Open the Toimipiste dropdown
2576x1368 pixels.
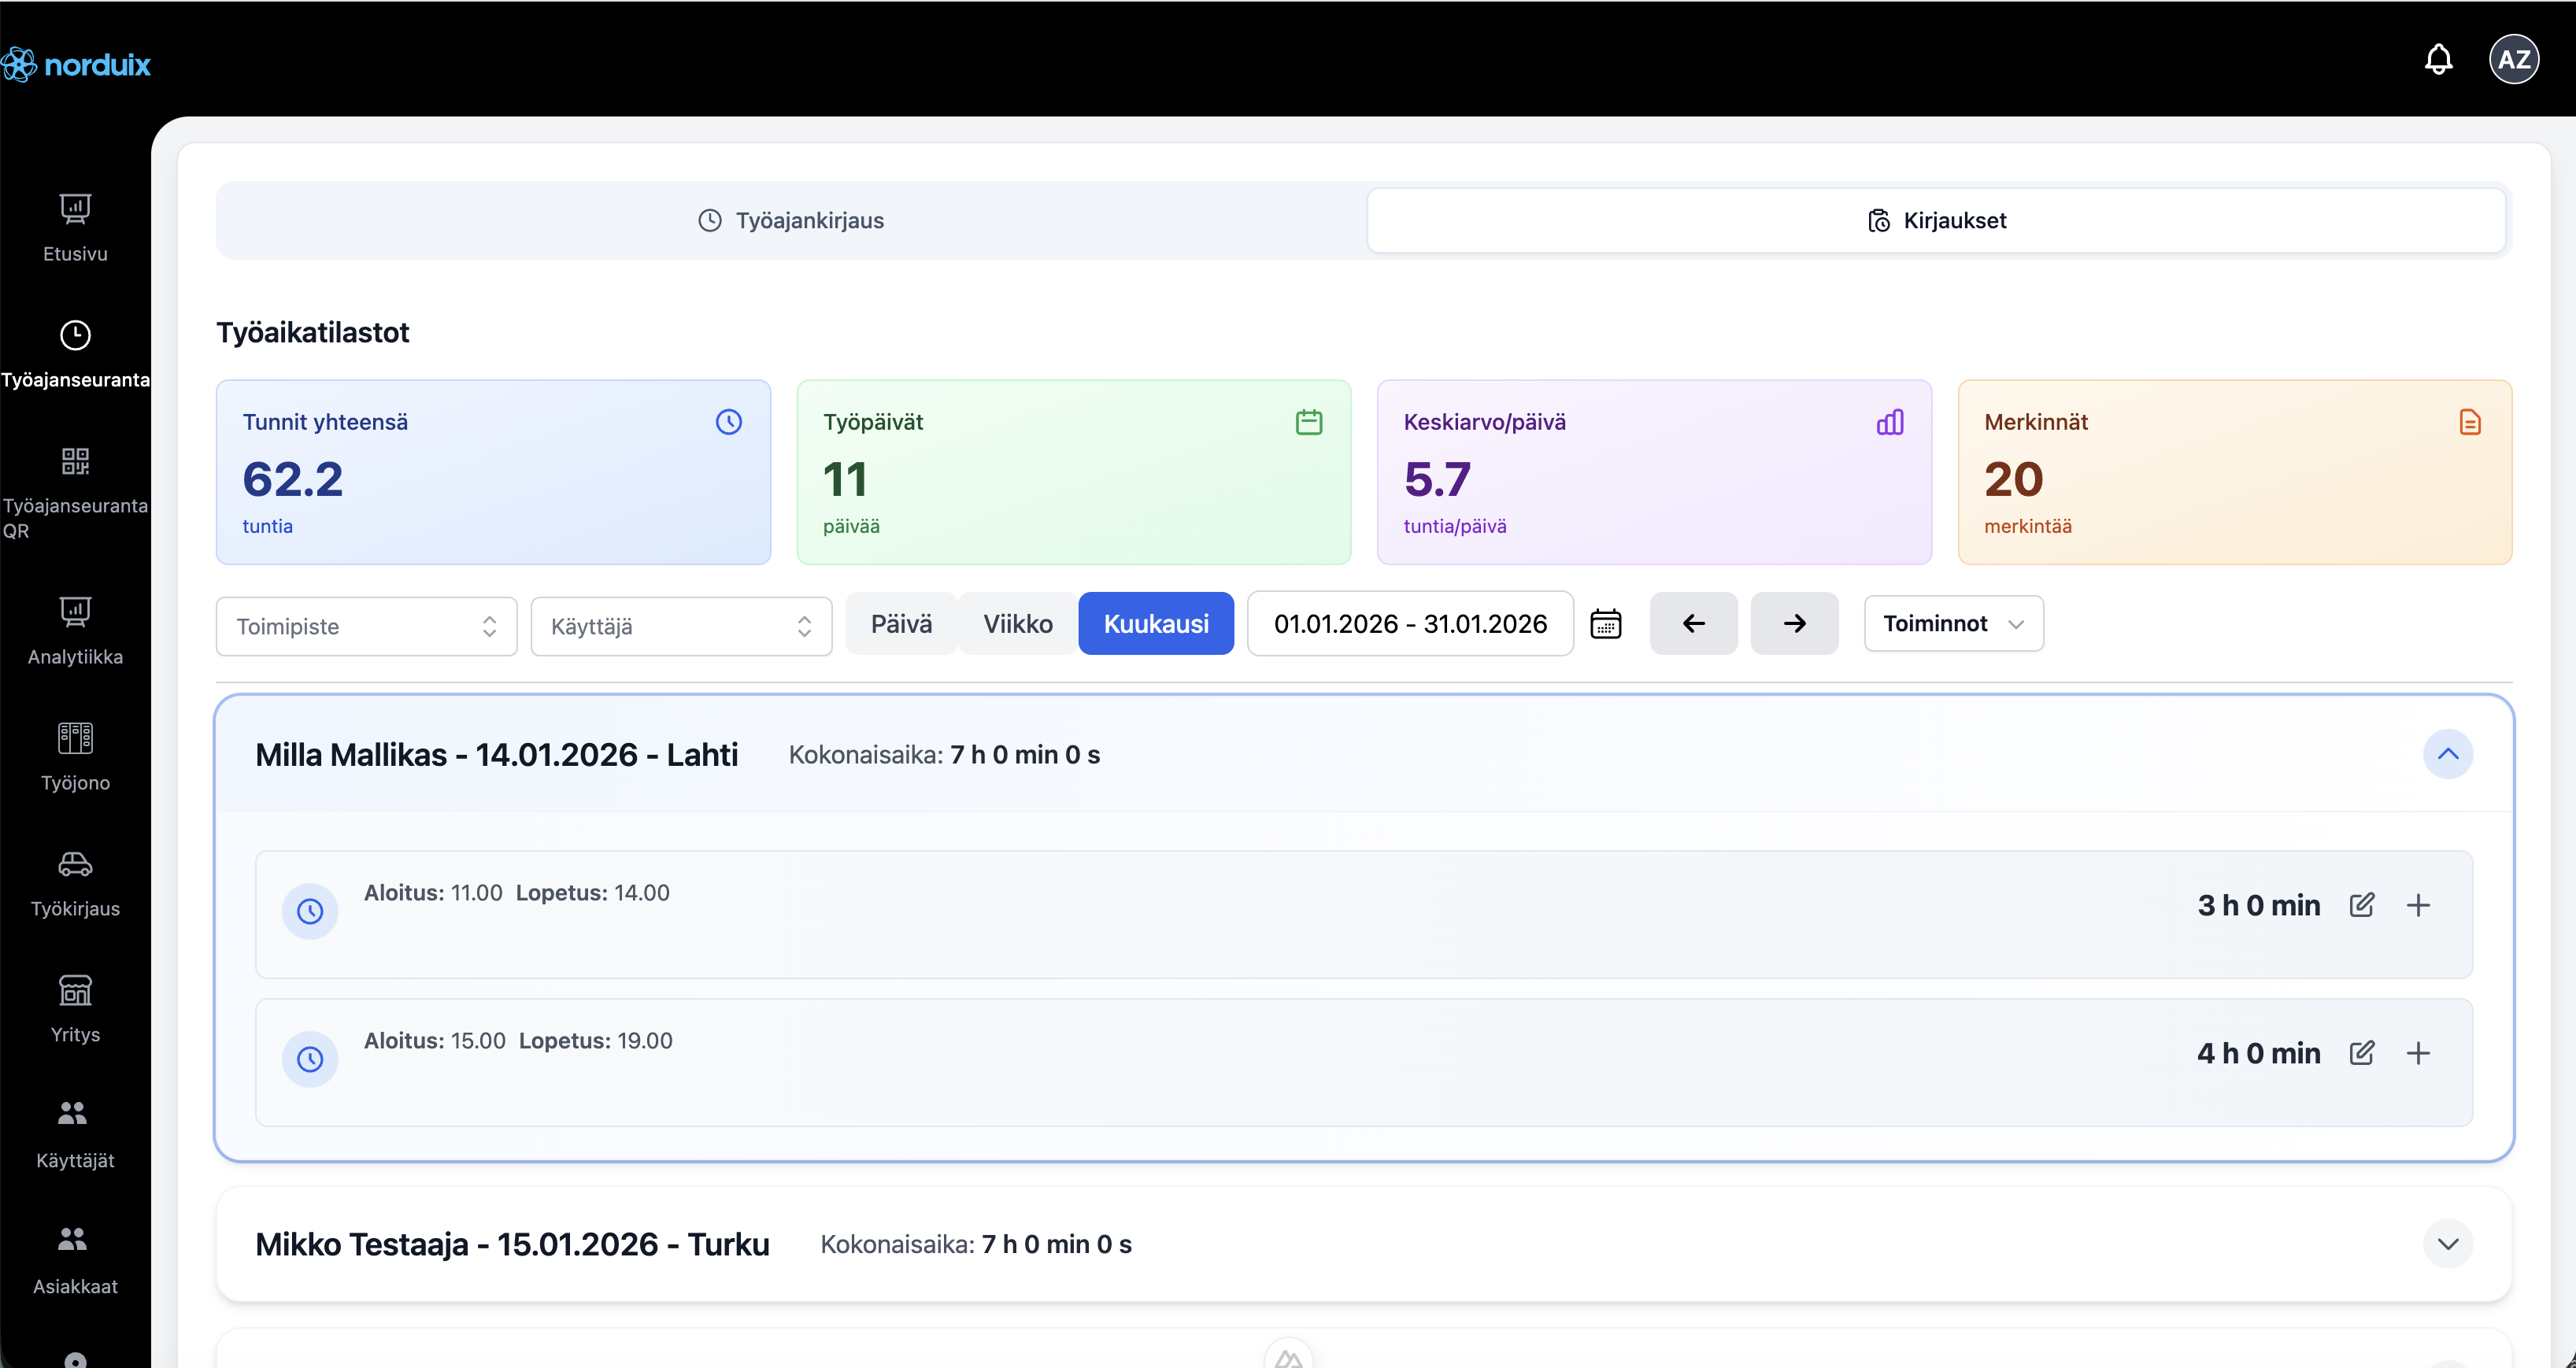tap(366, 627)
